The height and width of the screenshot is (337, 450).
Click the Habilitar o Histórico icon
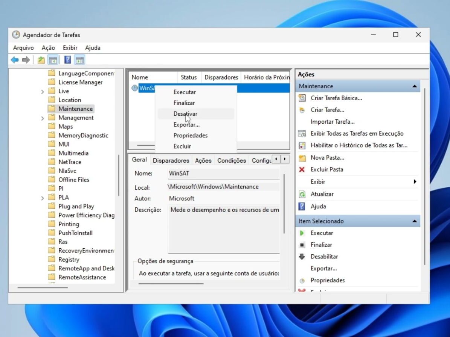302,145
